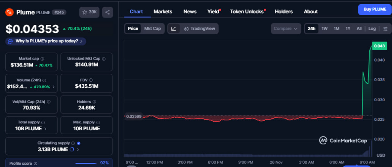Click the $140.91M unlocked market cap value

point(87,65)
